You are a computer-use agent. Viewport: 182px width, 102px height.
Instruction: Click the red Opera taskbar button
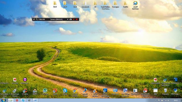(17, 100)
